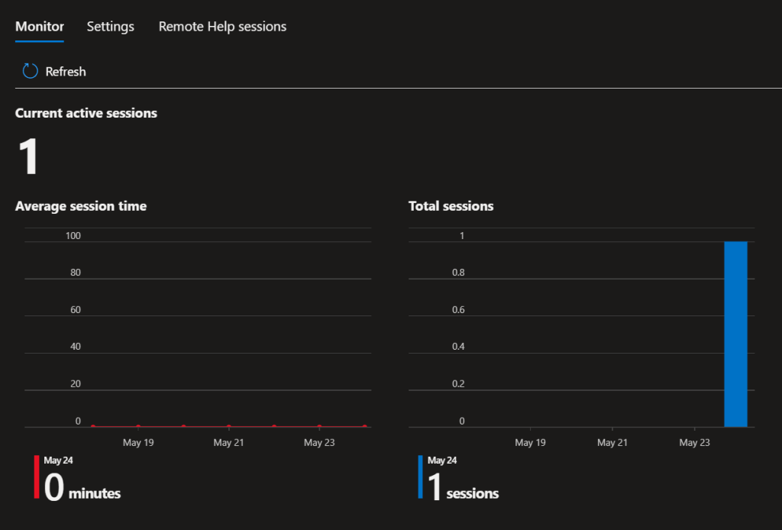Select the Monitor tab
782x530 pixels.
tap(40, 27)
